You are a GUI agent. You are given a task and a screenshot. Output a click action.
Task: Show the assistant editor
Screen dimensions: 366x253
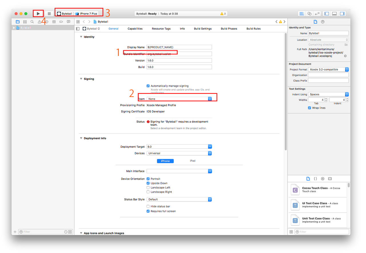click(x=309, y=14)
